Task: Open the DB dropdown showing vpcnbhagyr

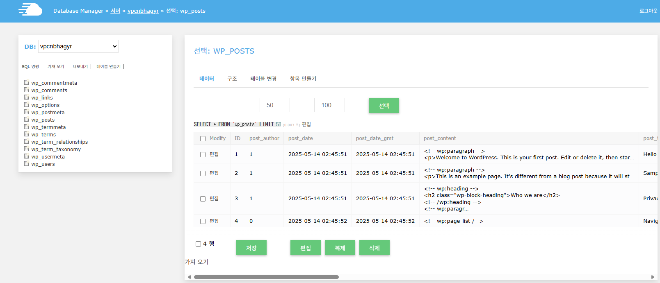Action: click(x=78, y=46)
